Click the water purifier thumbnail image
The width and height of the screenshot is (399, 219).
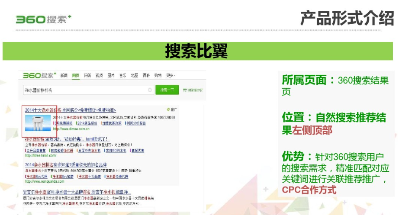[38, 123]
